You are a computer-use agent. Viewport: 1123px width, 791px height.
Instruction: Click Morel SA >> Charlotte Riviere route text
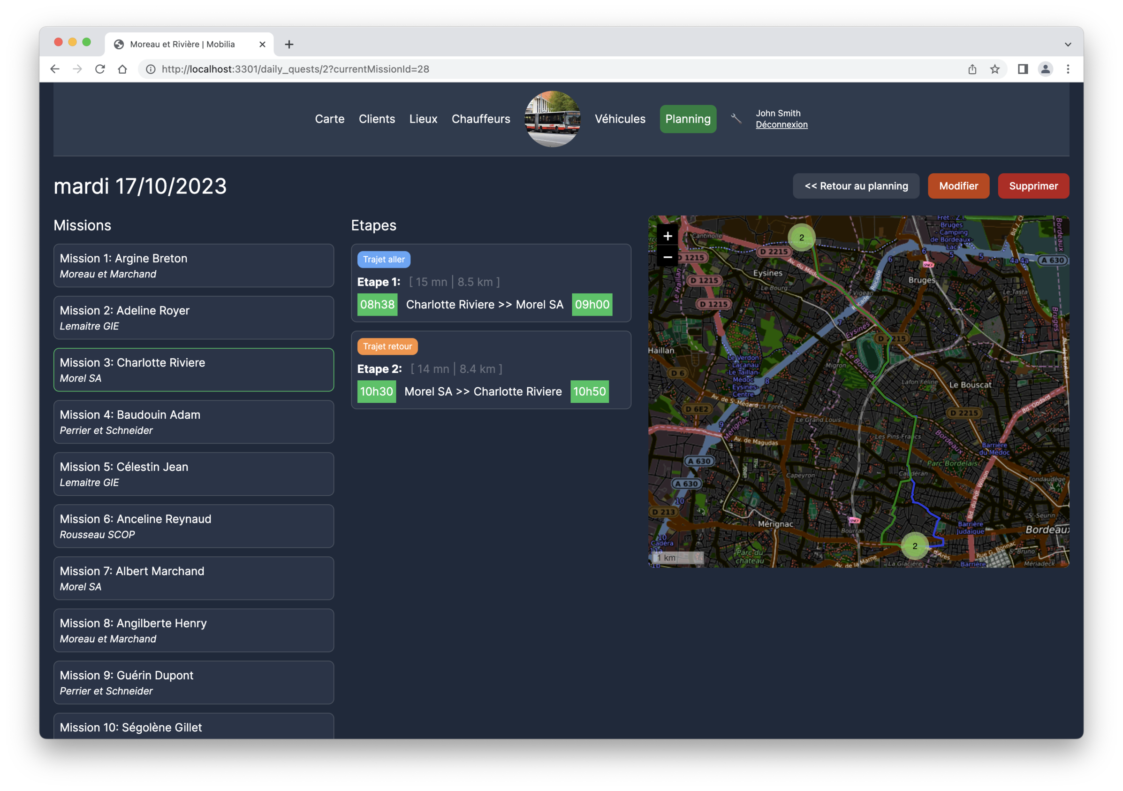[x=483, y=392]
